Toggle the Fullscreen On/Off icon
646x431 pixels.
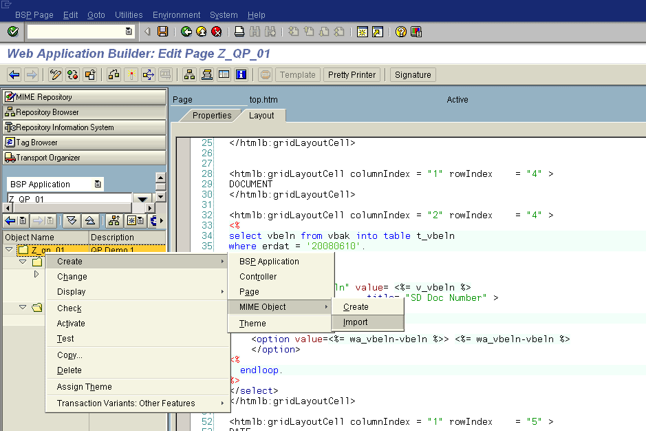coord(224,74)
